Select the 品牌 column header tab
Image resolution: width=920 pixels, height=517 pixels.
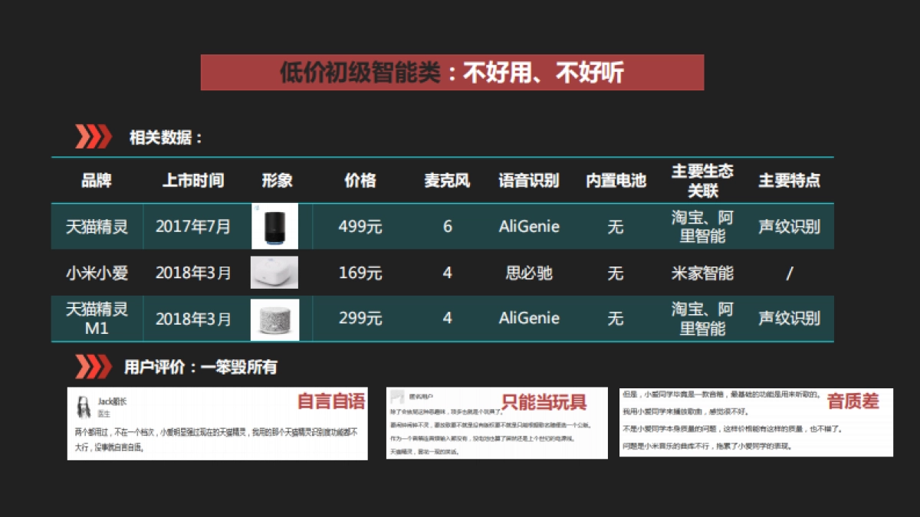(x=96, y=180)
